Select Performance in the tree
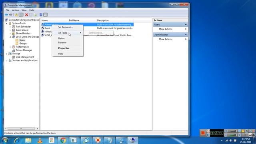The image size is (256, 144). click(22, 47)
